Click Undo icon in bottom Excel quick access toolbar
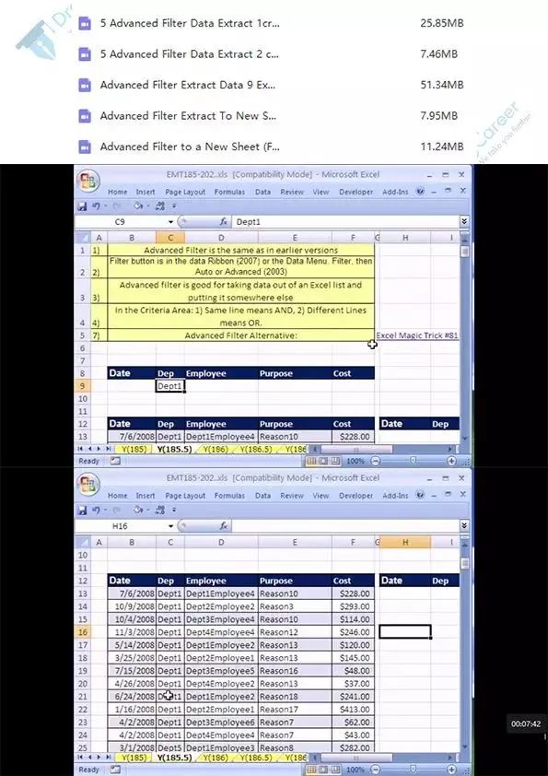This screenshot has width=548, height=776. click(x=96, y=510)
